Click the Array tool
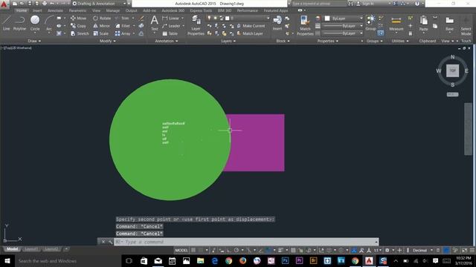 [x=123, y=33]
